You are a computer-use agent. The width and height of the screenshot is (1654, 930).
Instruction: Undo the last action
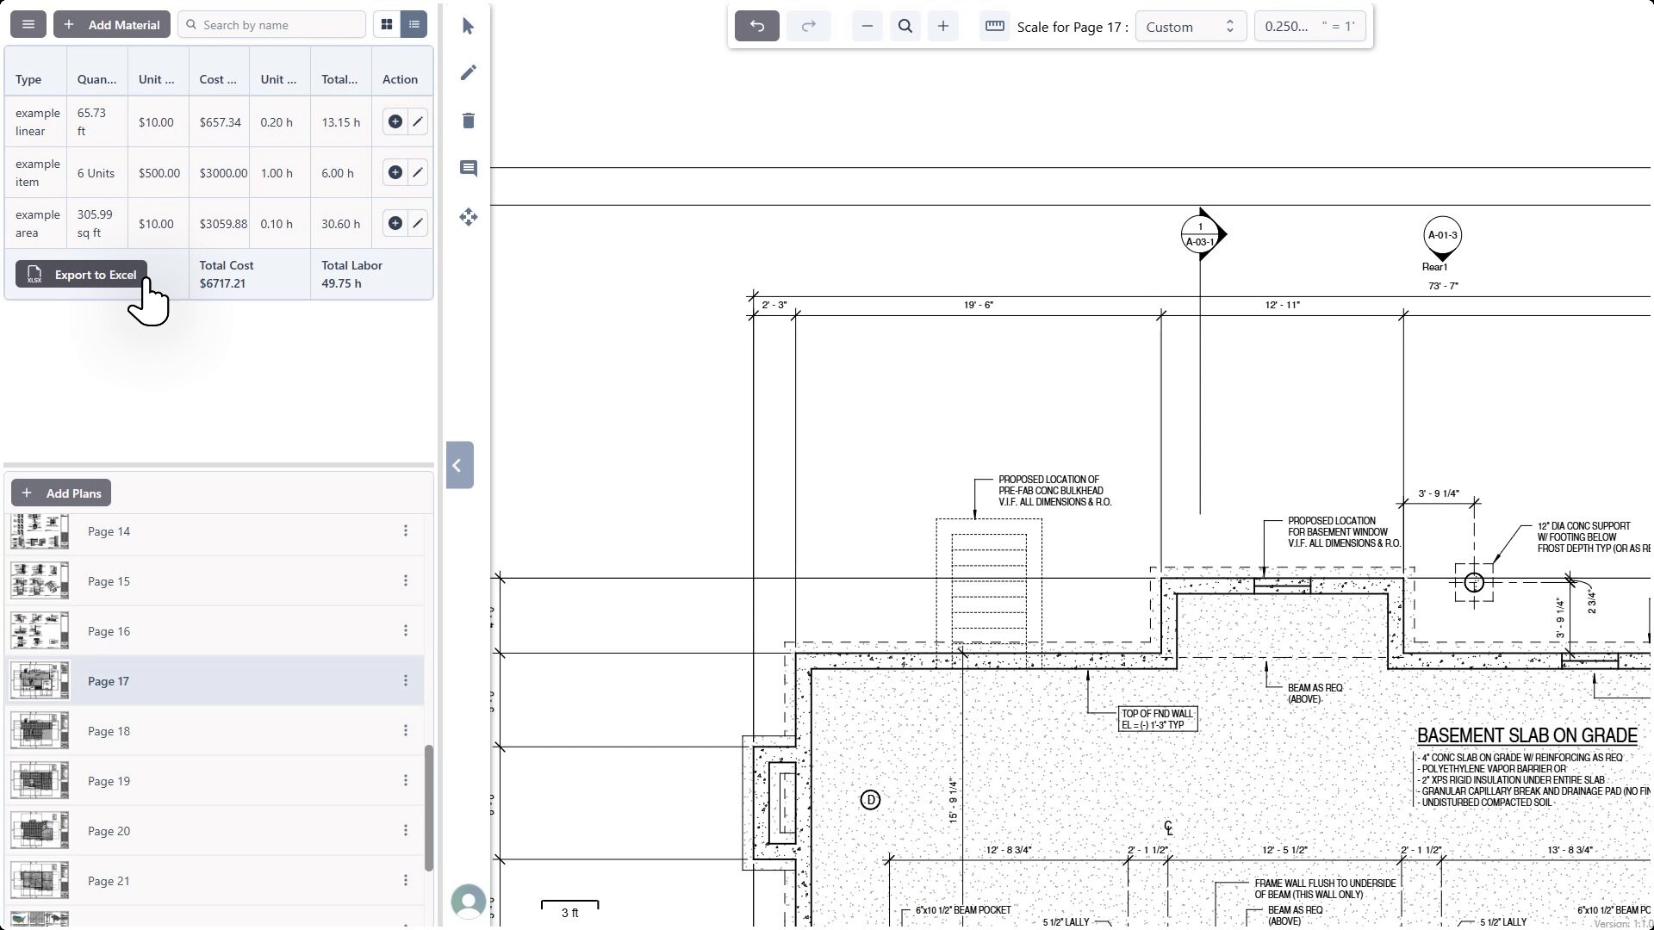757,26
